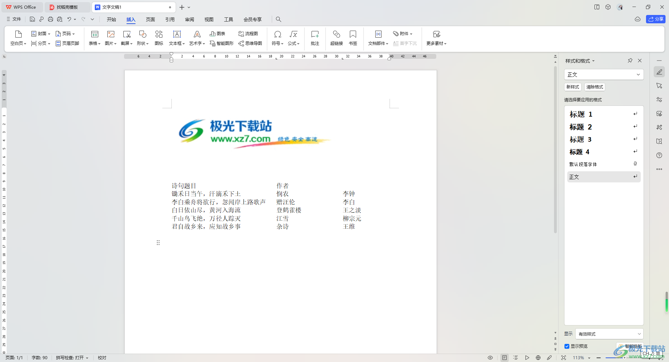Open the Review (审阅) ribbon tab
This screenshot has width=669, height=362.
(x=190, y=19)
